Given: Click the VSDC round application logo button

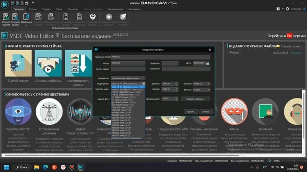Looking at the screenshot, I should coord(5,4).
